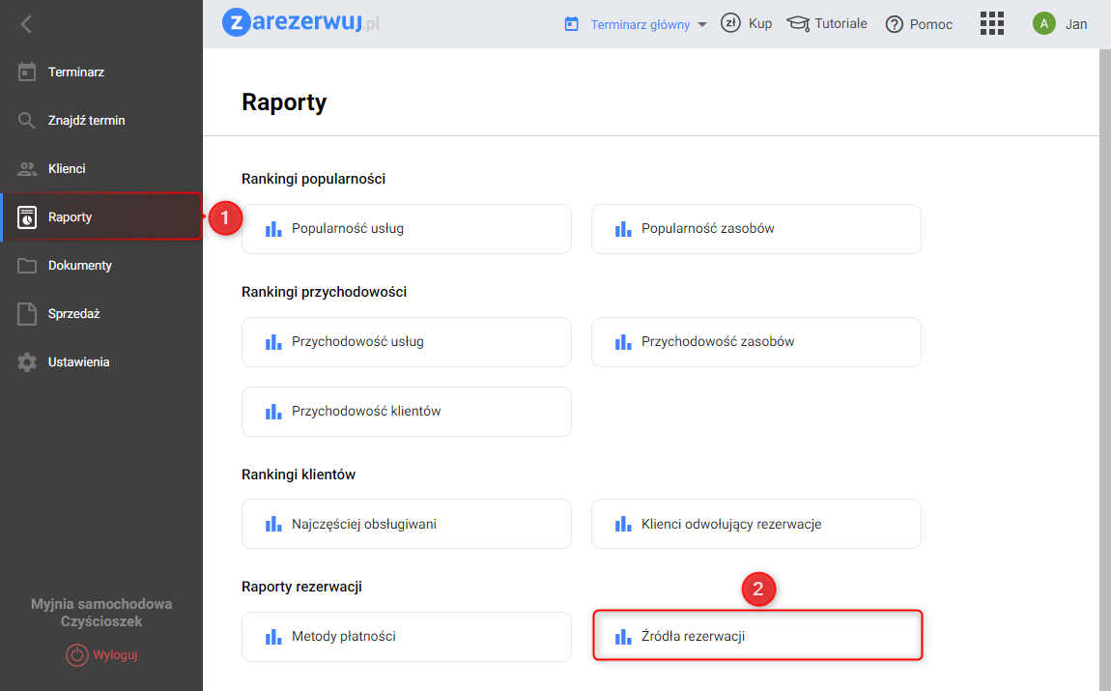Viewport: 1111px width, 691px height.
Task: Click bar chart icon of Popularność usług
Action: pos(273,229)
